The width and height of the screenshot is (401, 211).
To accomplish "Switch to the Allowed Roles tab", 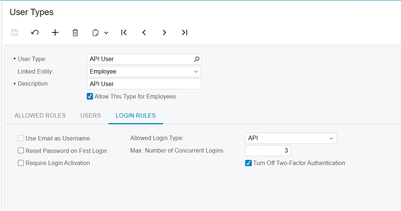I will point(40,115).
